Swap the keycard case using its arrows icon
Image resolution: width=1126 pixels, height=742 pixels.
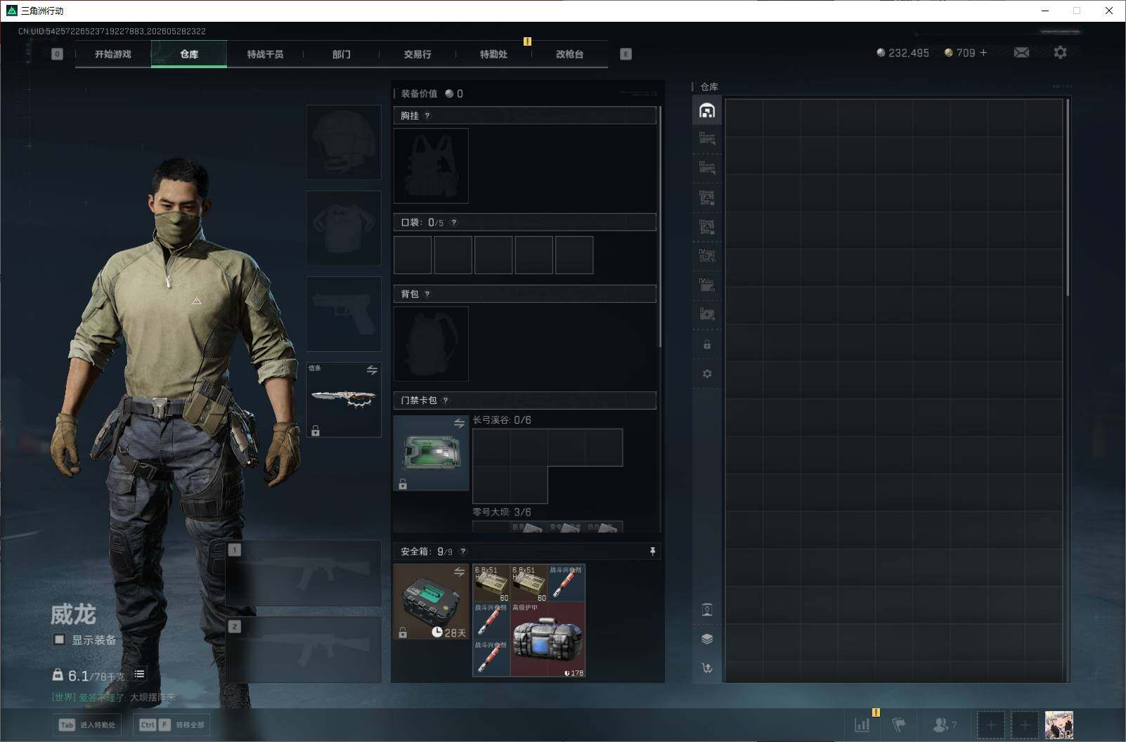(459, 423)
